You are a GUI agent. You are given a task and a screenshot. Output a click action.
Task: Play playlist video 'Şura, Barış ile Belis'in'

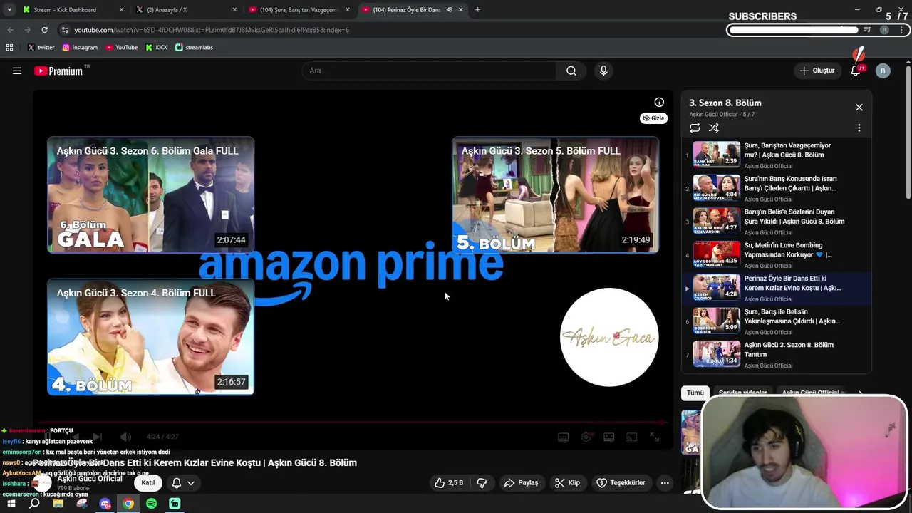tap(777, 321)
